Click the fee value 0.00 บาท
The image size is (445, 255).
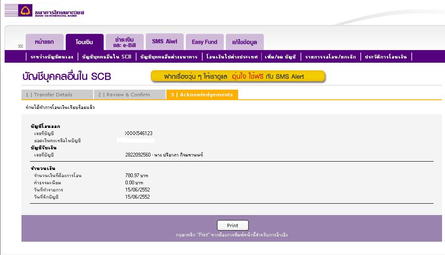click(x=134, y=183)
